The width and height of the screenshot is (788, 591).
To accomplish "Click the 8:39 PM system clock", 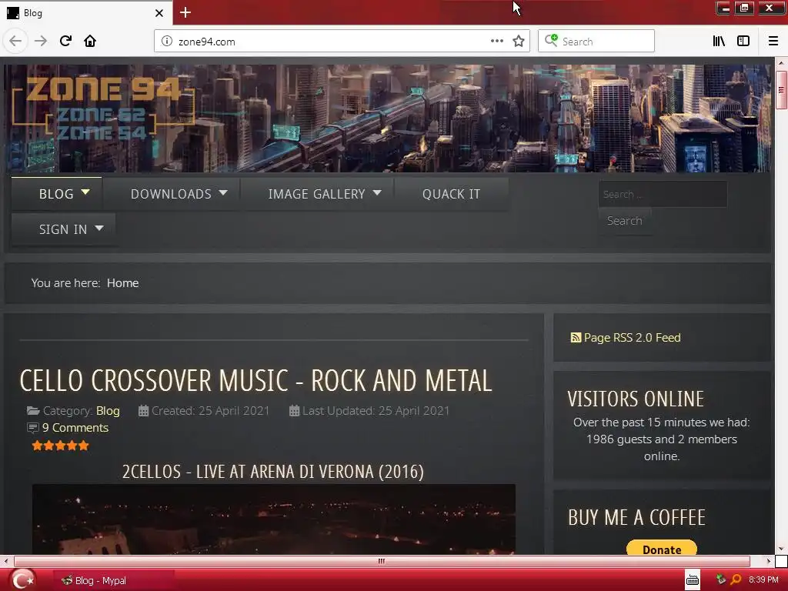I will [x=763, y=580].
